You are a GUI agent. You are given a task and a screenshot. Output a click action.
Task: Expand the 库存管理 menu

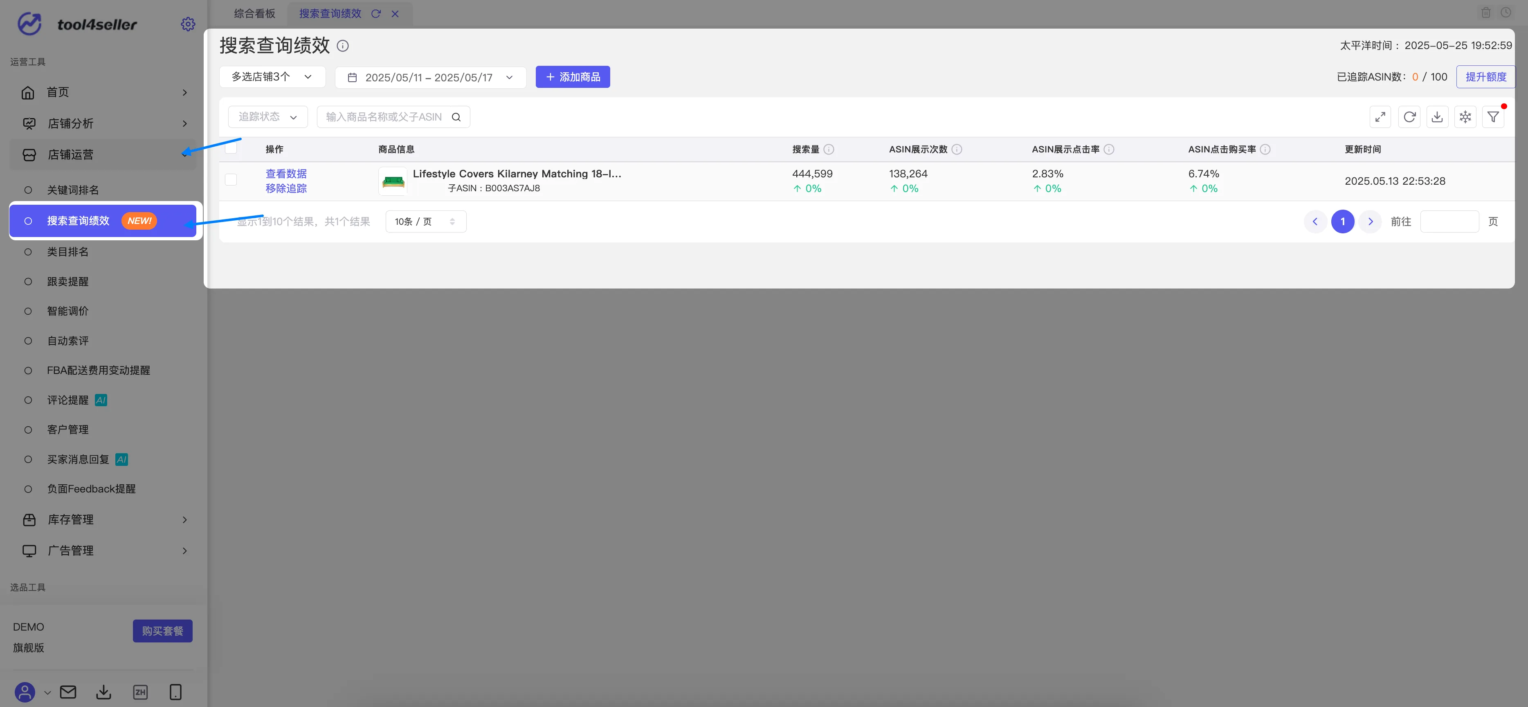coord(103,520)
